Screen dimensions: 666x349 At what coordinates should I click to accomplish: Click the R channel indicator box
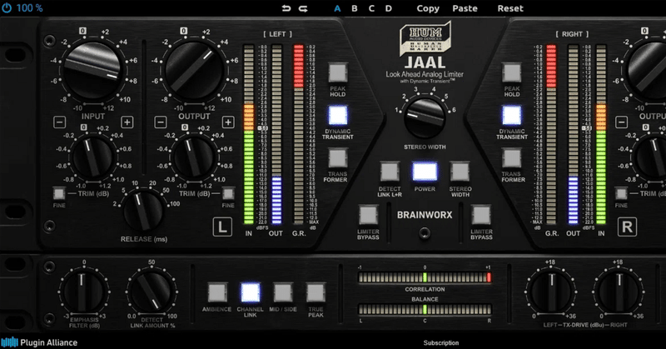[627, 227]
